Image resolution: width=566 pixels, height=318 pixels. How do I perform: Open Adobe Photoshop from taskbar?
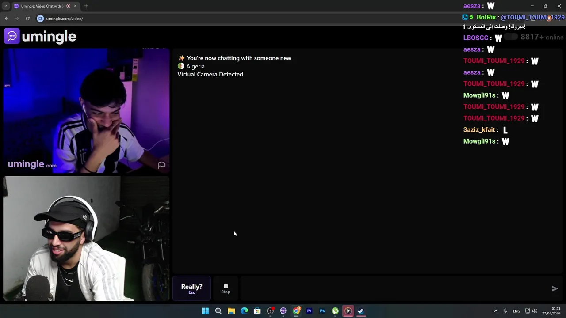[322, 311]
